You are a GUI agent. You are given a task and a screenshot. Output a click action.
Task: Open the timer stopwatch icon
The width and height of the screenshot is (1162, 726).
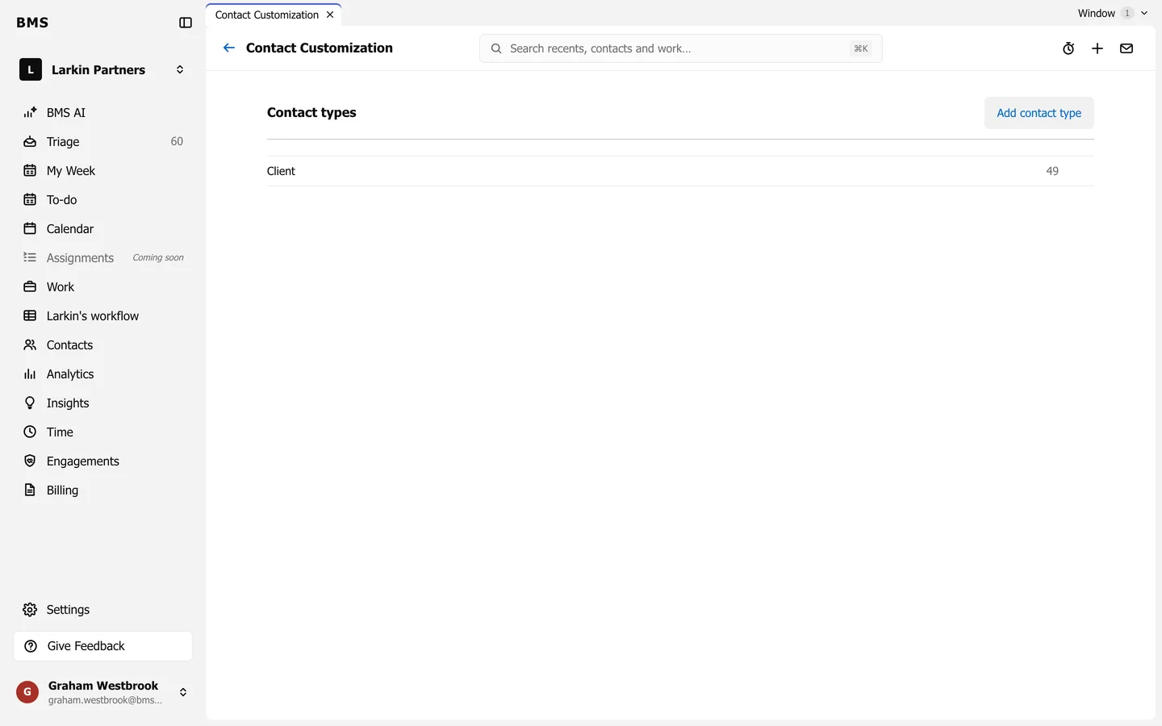[1068, 48]
